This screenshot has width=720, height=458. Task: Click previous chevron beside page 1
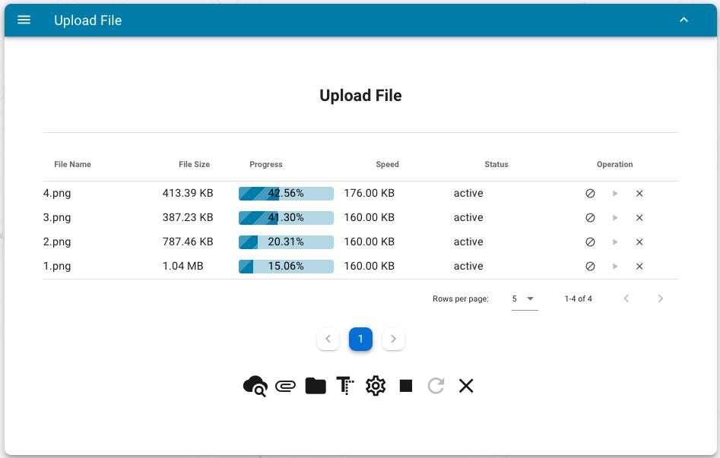(x=328, y=340)
